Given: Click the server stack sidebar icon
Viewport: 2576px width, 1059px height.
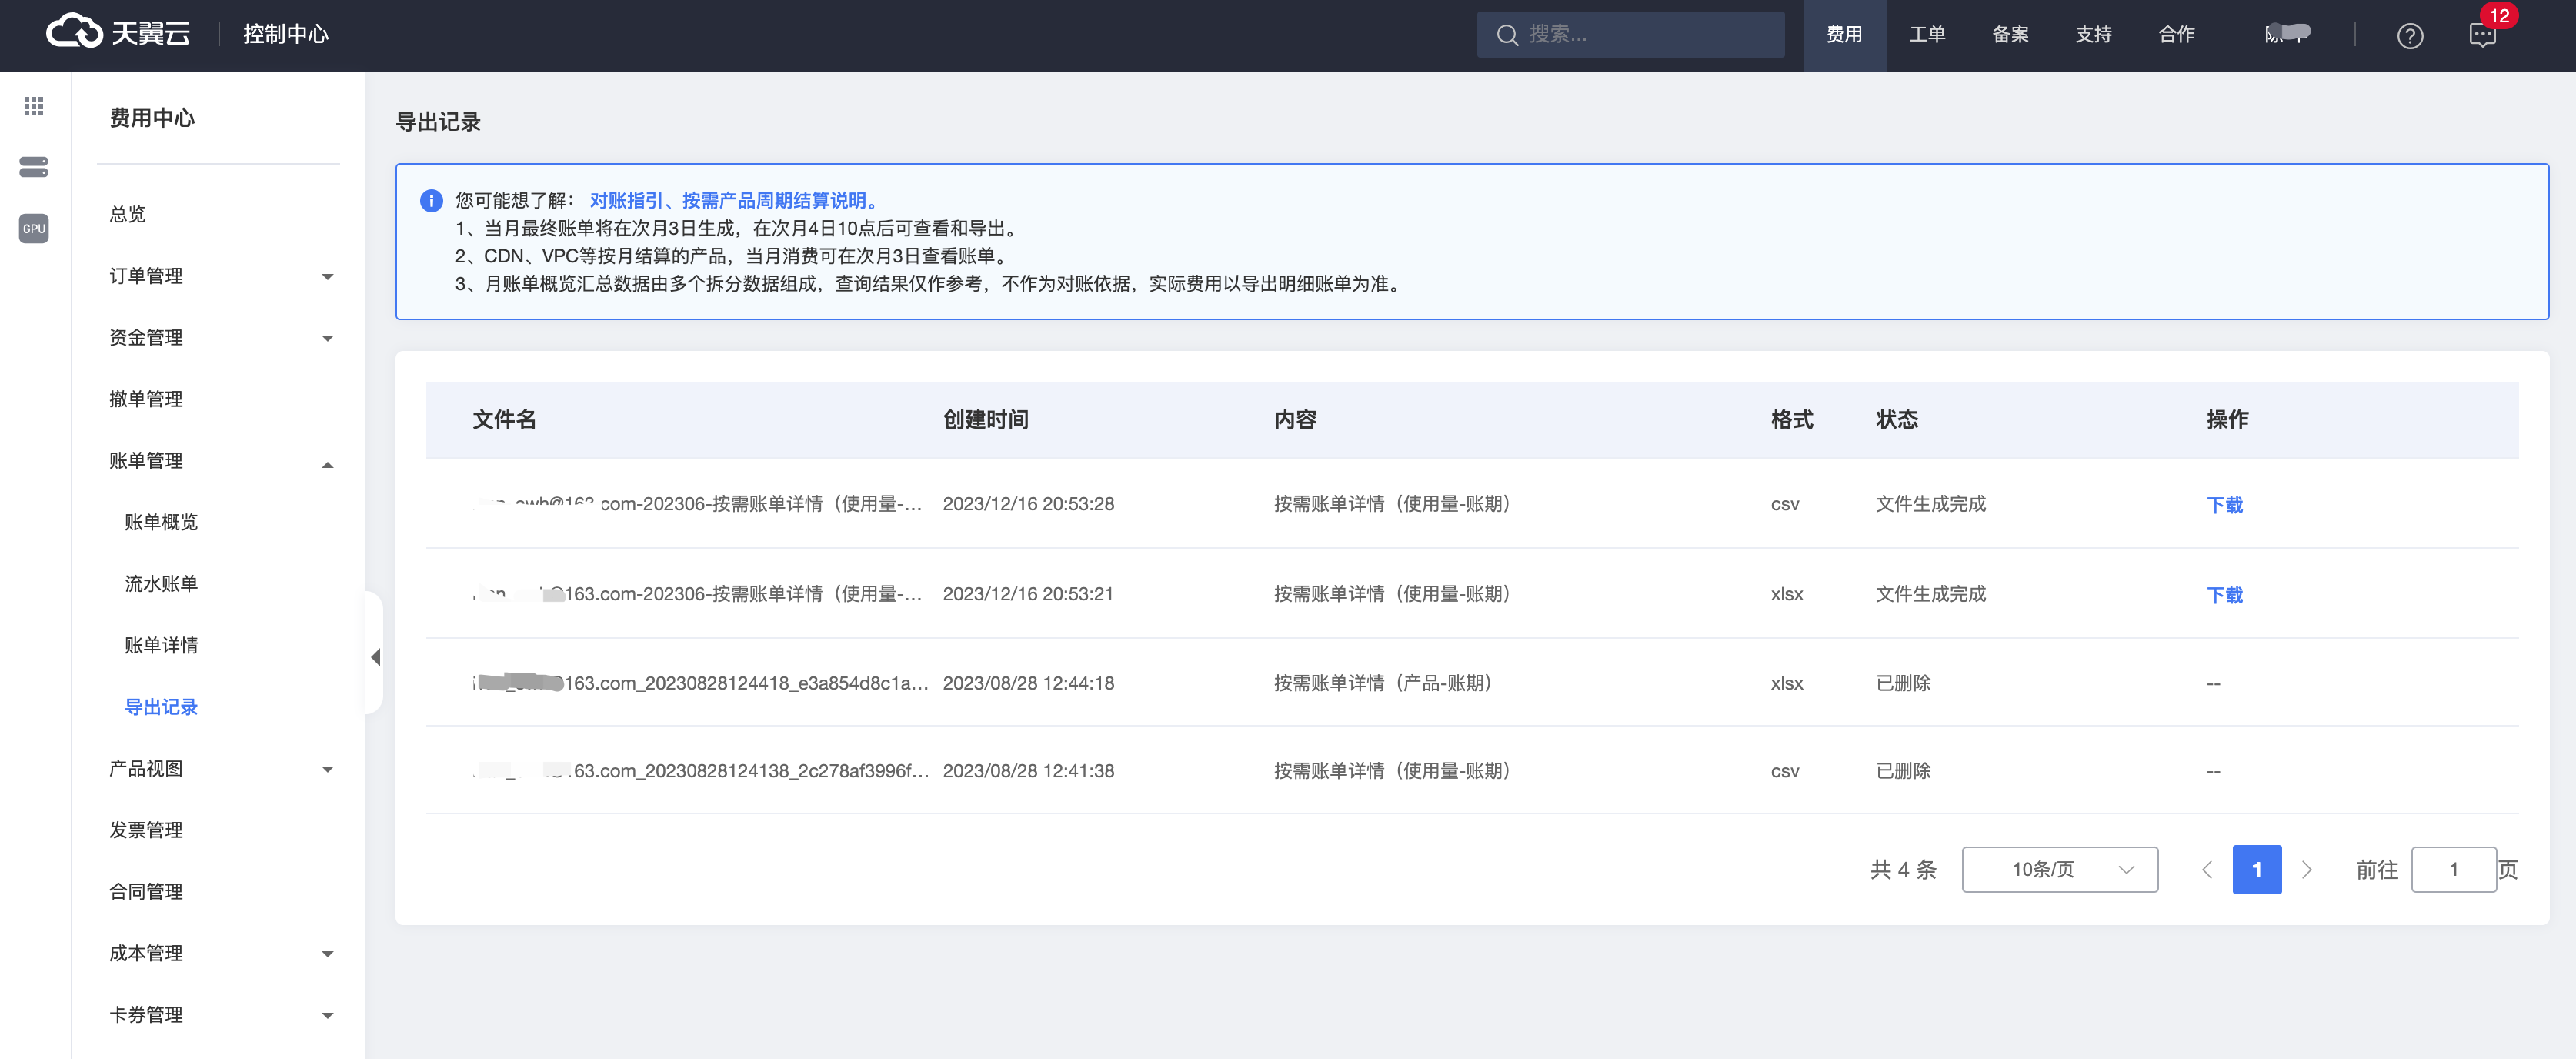Looking at the screenshot, I should click(34, 167).
